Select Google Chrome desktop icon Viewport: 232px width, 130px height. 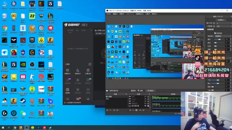(5, 30)
